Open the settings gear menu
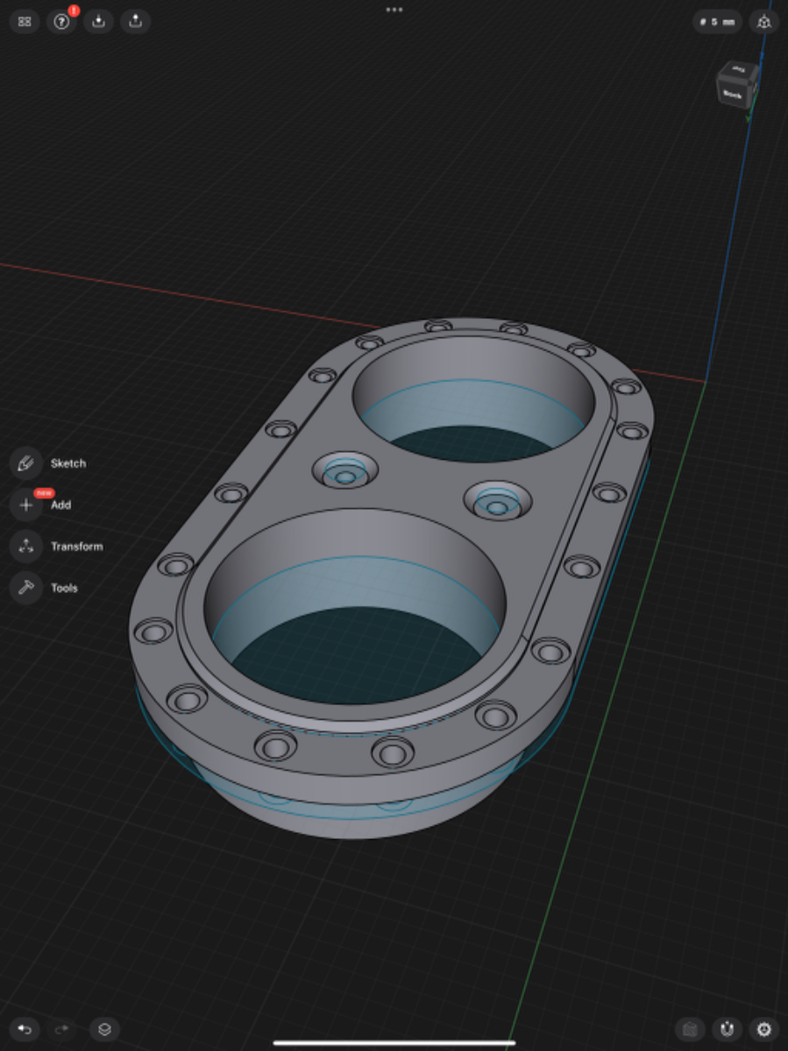Viewport: 788px width, 1051px height. click(763, 1029)
